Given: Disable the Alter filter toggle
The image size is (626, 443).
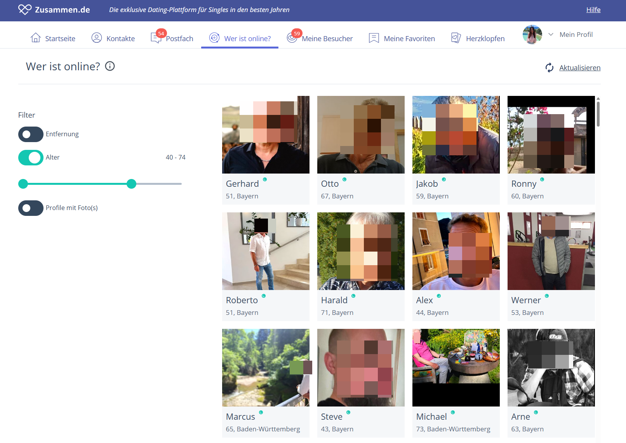Looking at the screenshot, I should pos(31,158).
